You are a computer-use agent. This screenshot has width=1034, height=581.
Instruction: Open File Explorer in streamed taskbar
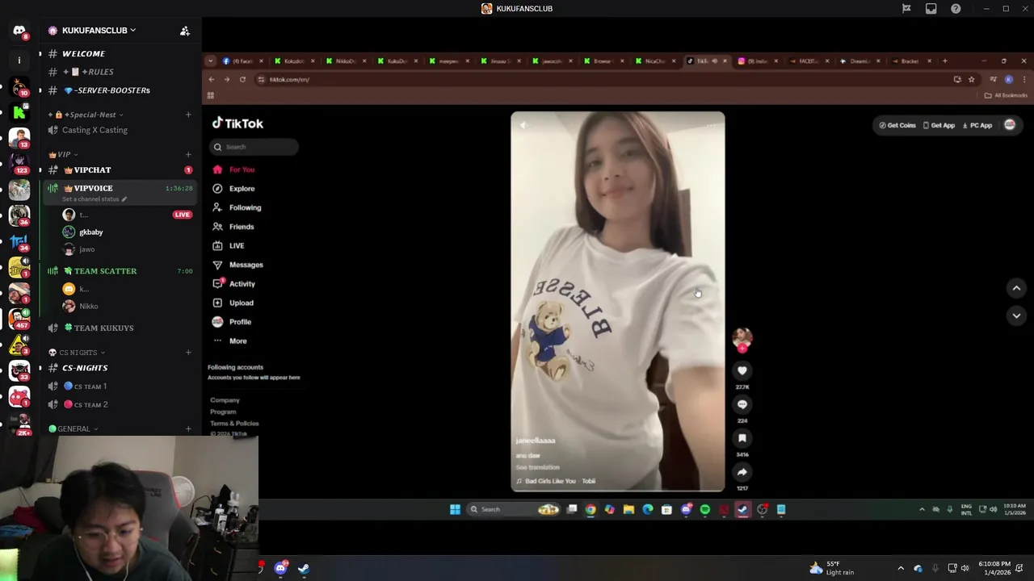pos(628,509)
